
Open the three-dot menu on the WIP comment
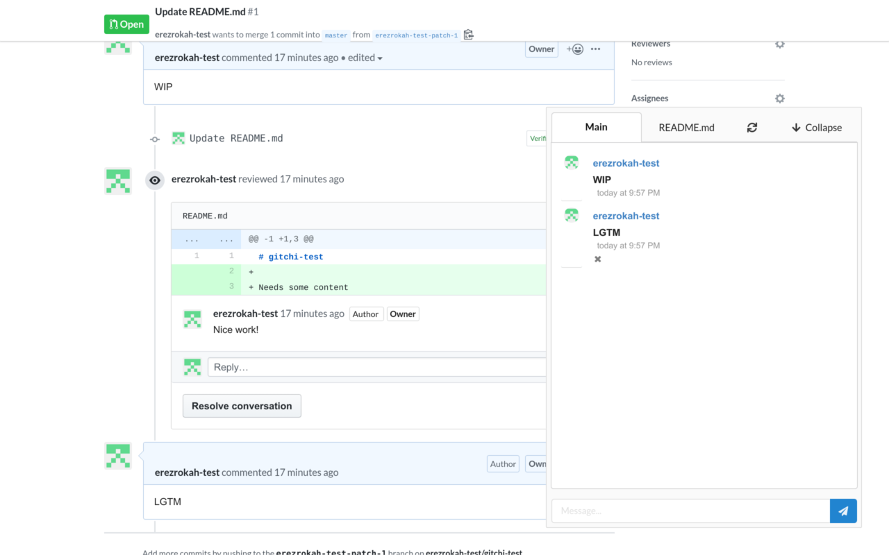[595, 49]
